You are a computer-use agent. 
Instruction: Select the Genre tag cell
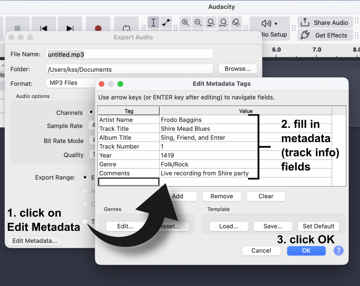tap(129, 164)
